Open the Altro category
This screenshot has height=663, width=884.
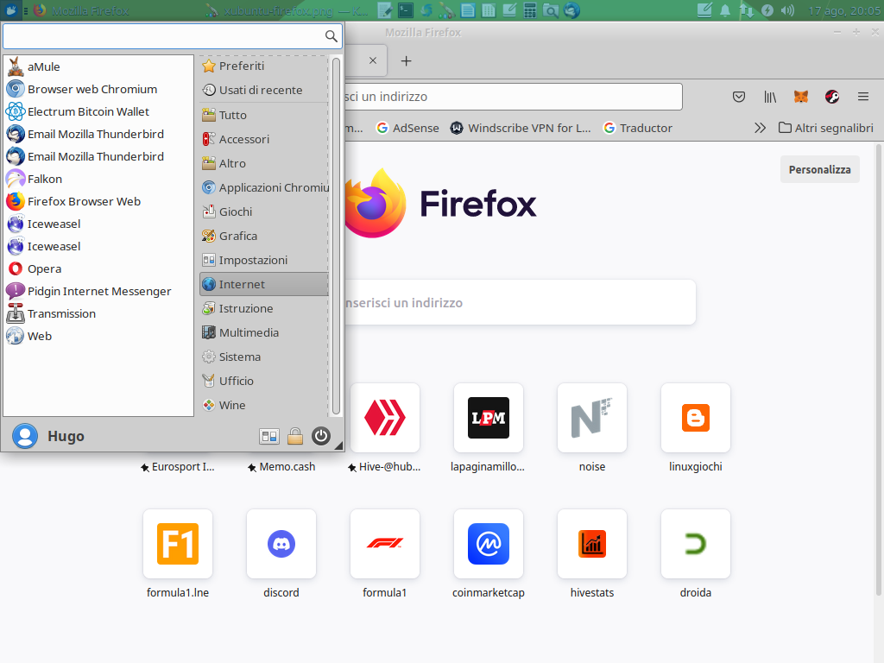click(264, 163)
